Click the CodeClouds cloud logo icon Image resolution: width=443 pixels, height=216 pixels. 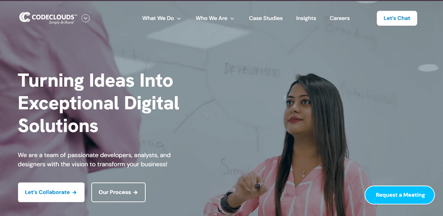click(x=24, y=17)
